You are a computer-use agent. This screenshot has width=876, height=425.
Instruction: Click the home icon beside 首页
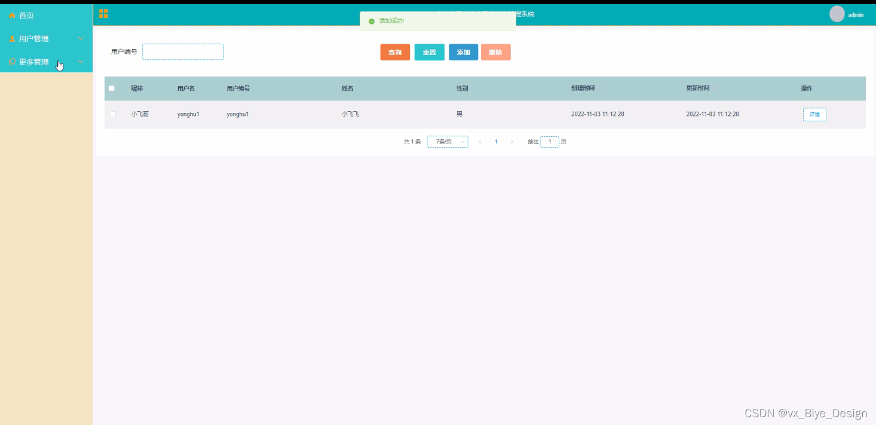tap(12, 16)
